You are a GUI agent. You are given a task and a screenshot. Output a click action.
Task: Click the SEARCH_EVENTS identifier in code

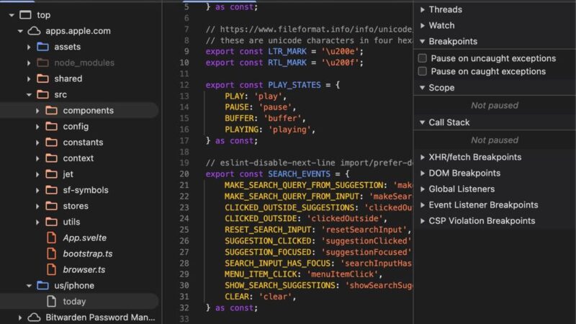point(299,174)
